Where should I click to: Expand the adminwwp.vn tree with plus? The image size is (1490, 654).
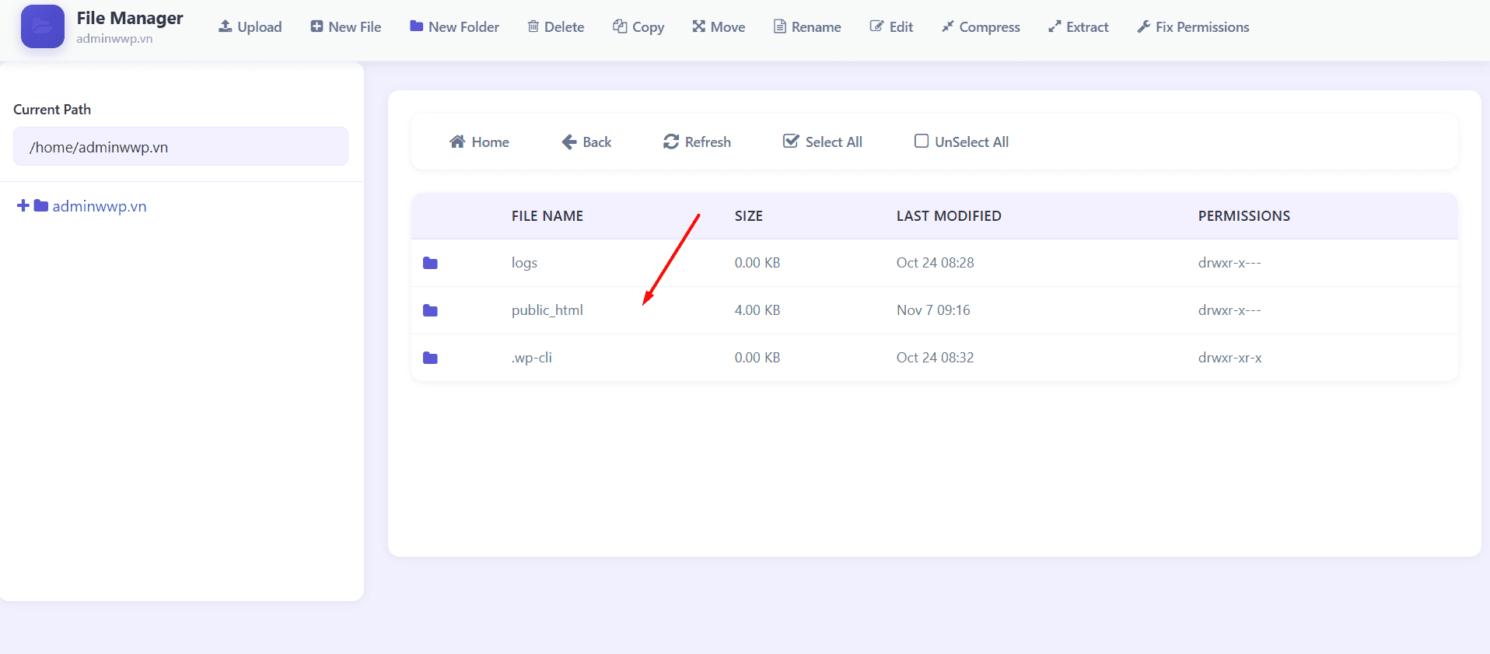pyautogui.click(x=23, y=205)
